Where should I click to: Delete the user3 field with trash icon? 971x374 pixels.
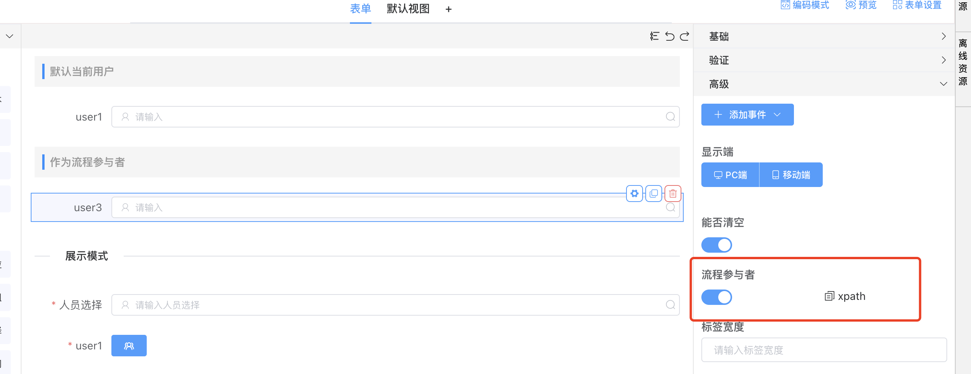point(673,194)
